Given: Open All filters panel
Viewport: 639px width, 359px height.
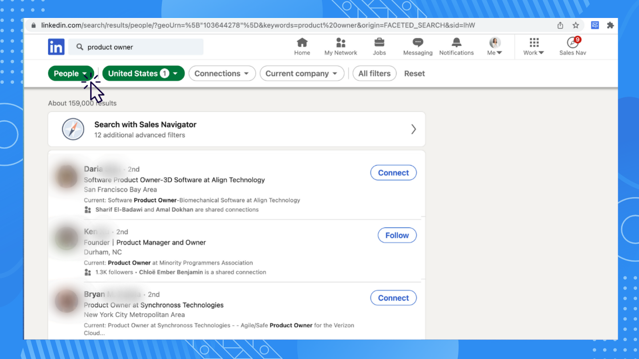Looking at the screenshot, I should tap(374, 73).
